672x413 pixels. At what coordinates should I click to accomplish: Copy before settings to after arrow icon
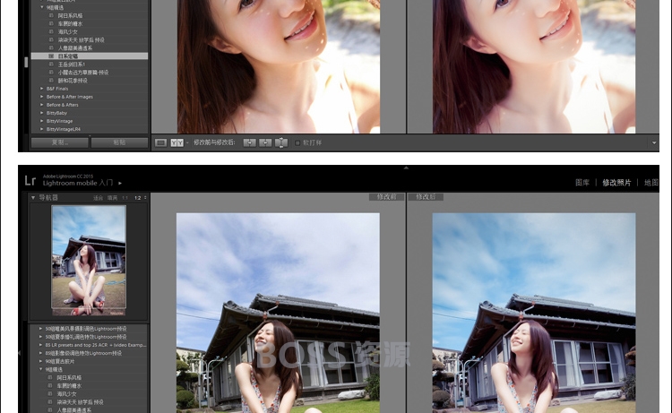[249, 142]
